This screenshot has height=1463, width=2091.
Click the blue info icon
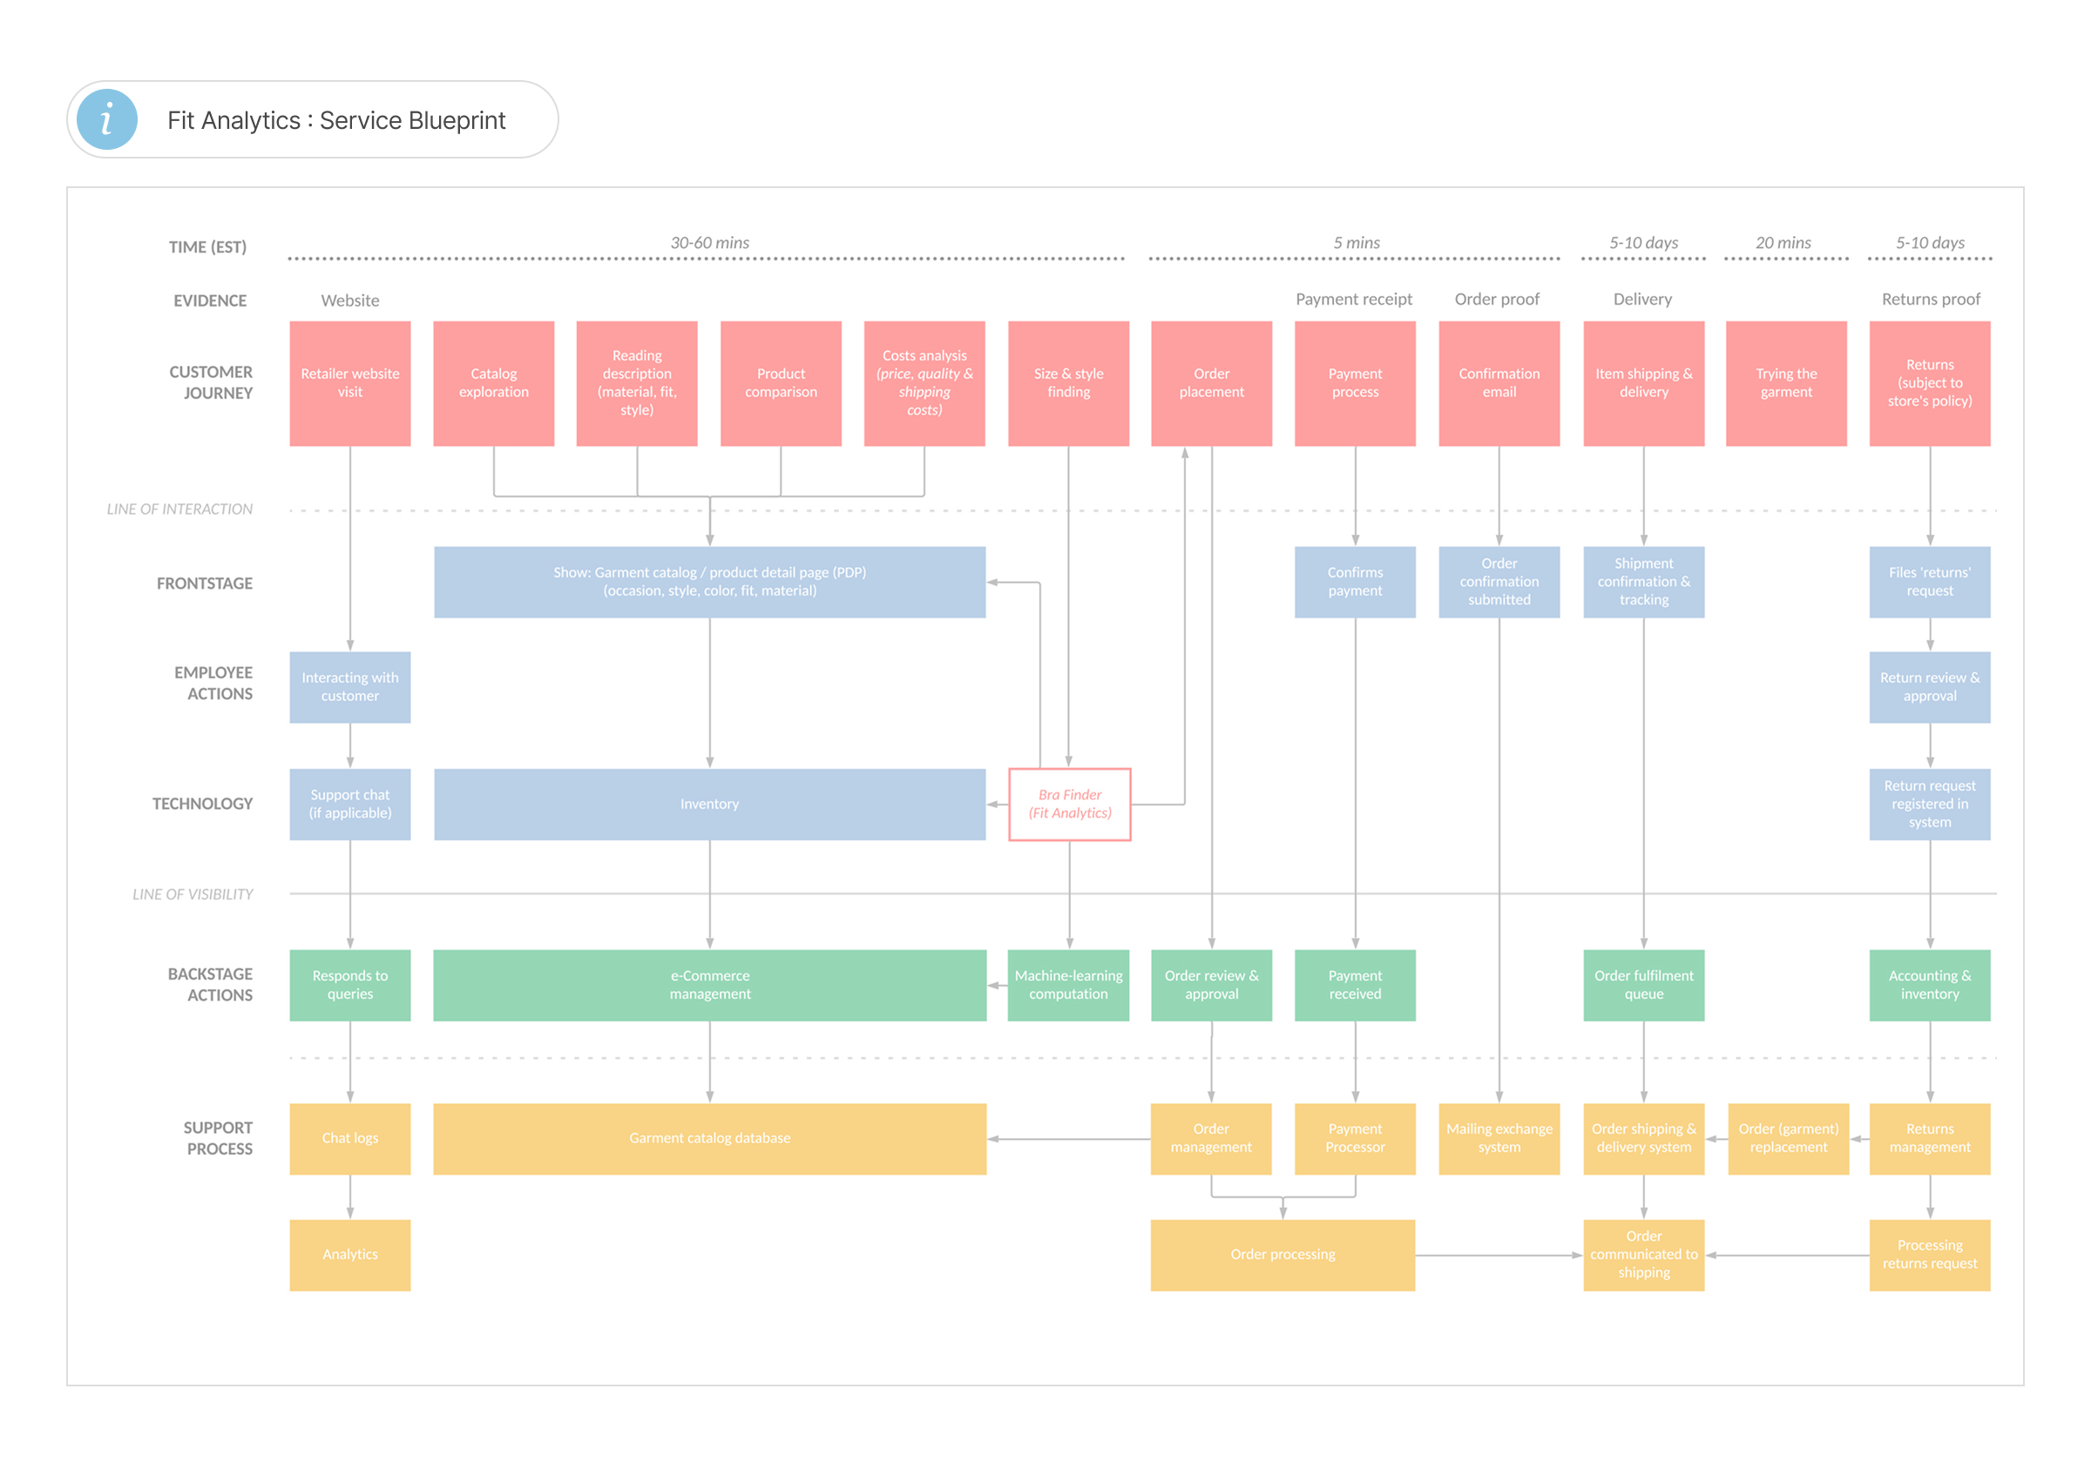click(x=106, y=119)
